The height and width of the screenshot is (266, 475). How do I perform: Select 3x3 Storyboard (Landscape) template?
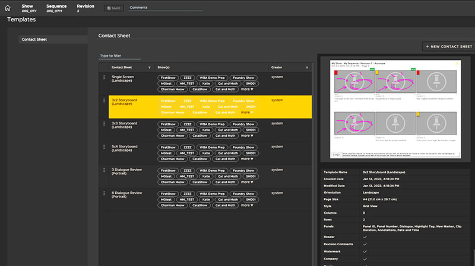(x=124, y=125)
